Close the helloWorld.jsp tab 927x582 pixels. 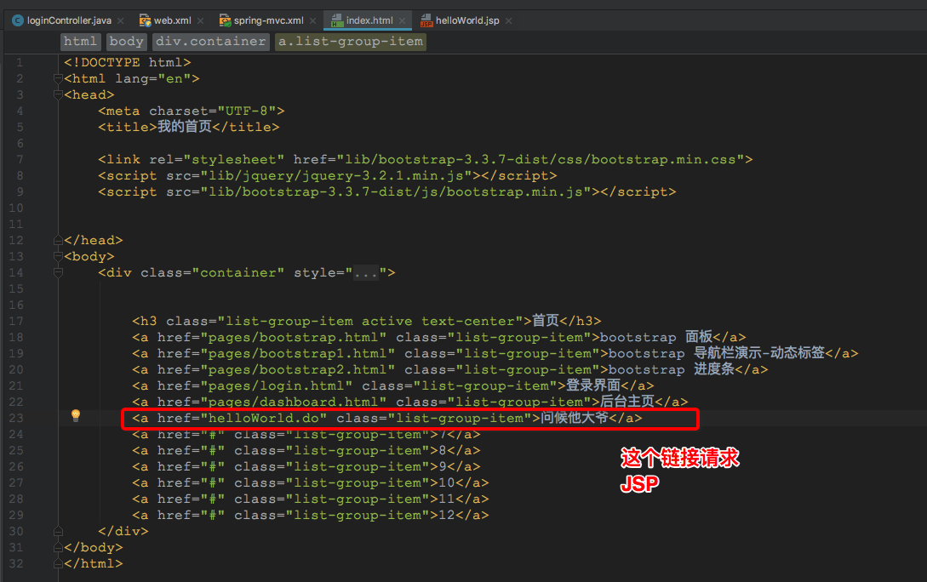[508, 20]
